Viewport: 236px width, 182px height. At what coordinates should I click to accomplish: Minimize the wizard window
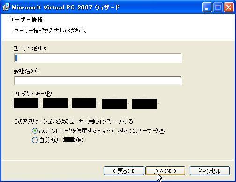[207, 8]
